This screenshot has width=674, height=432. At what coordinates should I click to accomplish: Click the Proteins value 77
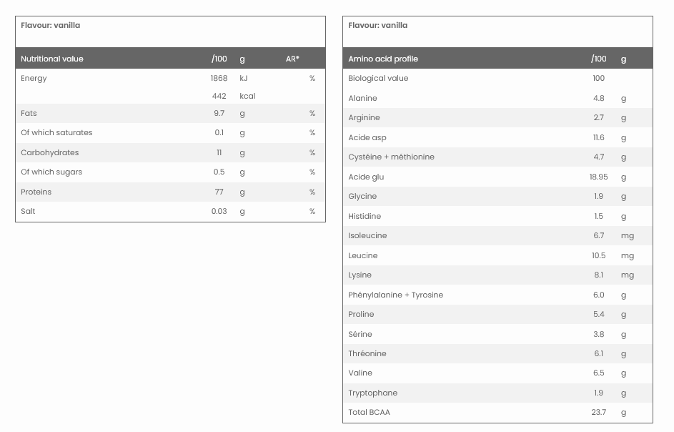click(219, 192)
